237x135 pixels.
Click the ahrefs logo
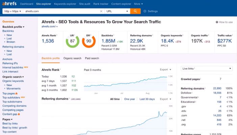point(9,3)
